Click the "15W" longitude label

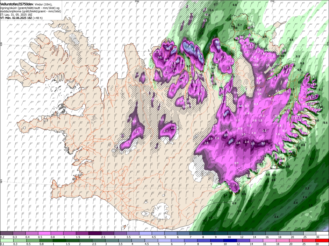point(272,1)
